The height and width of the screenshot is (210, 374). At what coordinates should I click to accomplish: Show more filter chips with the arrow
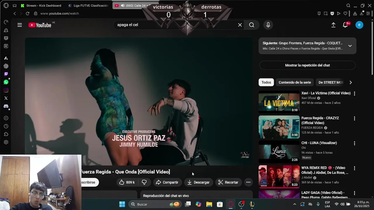(351, 83)
